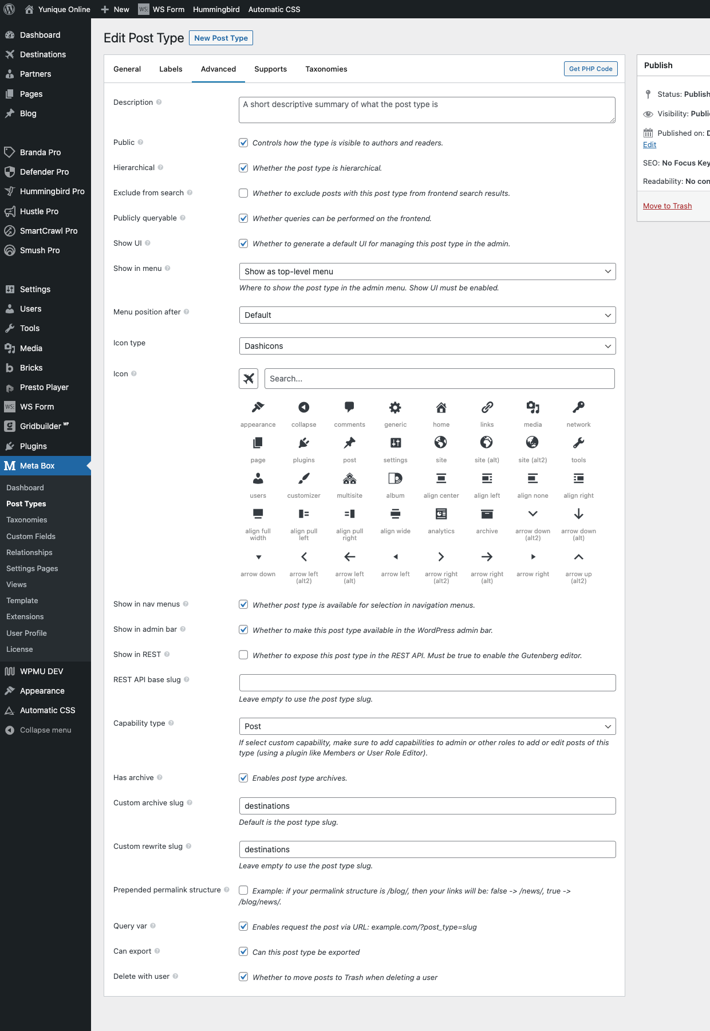The width and height of the screenshot is (710, 1031).
Task: Enable the Show in REST checkbox
Action: (243, 655)
